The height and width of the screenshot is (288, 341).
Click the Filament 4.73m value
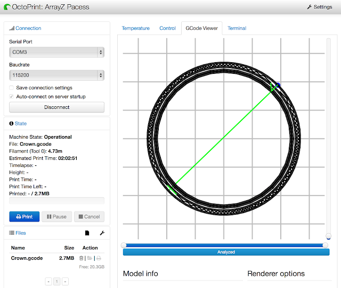[55, 151]
